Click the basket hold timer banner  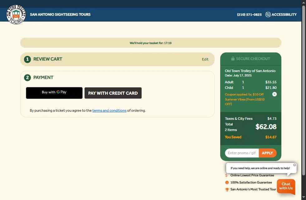pyautogui.click(x=151, y=43)
